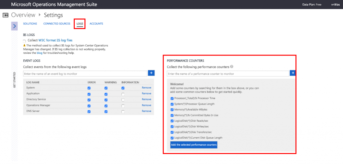The image size is (343, 164).
Task: Uncheck Memory(*)\% Committed Bytes In Use counter
Action: pyautogui.click(x=172, y=115)
